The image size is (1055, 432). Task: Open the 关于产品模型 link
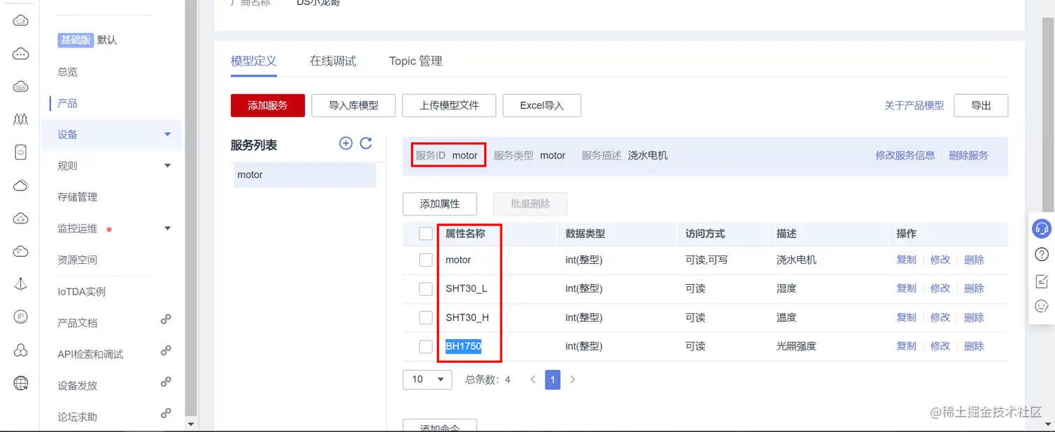(x=914, y=105)
